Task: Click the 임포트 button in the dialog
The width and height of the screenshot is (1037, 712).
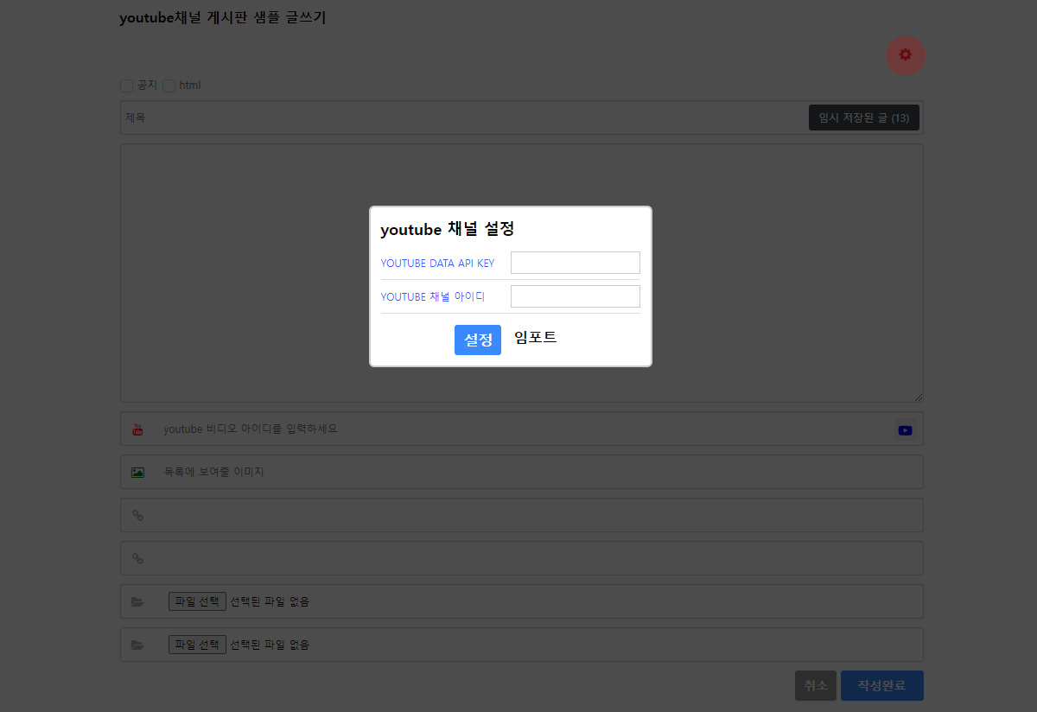Action: tap(536, 338)
